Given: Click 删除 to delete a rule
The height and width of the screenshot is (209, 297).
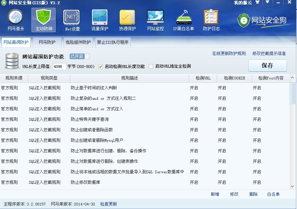Looking at the screenshot, I should click(253, 194).
